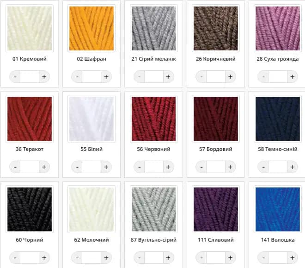Increase quantity for 58 Темно-синій yarn

click(x=293, y=167)
